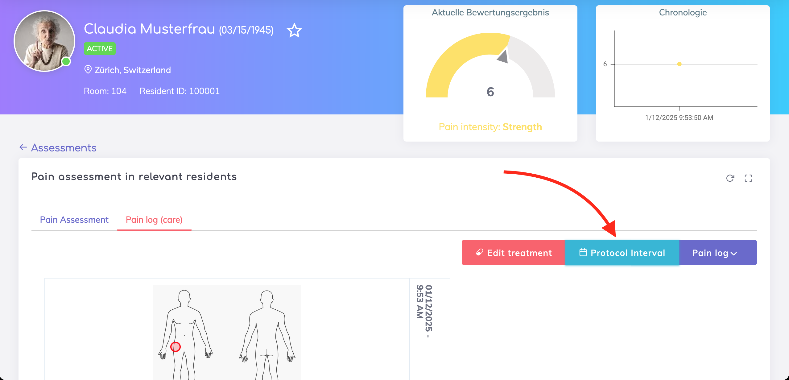This screenshot has width=789, height=380.
Task: Click the back arrow beside Assessments
Action: [x=23, y=147]
